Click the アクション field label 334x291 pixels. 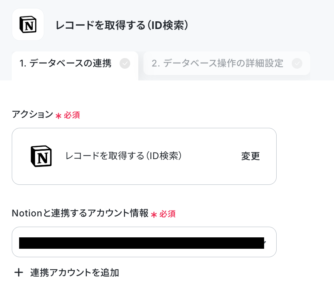(32, 114)
